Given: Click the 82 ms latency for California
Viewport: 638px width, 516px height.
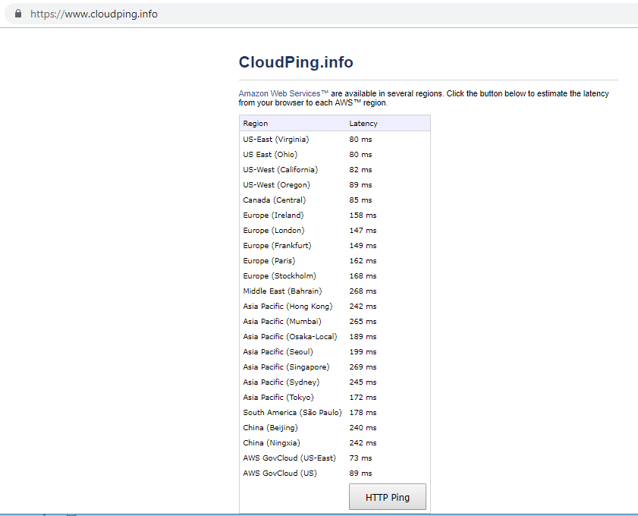Looking at the screenshot, I should pyautogui.click(x=360, y=170).
